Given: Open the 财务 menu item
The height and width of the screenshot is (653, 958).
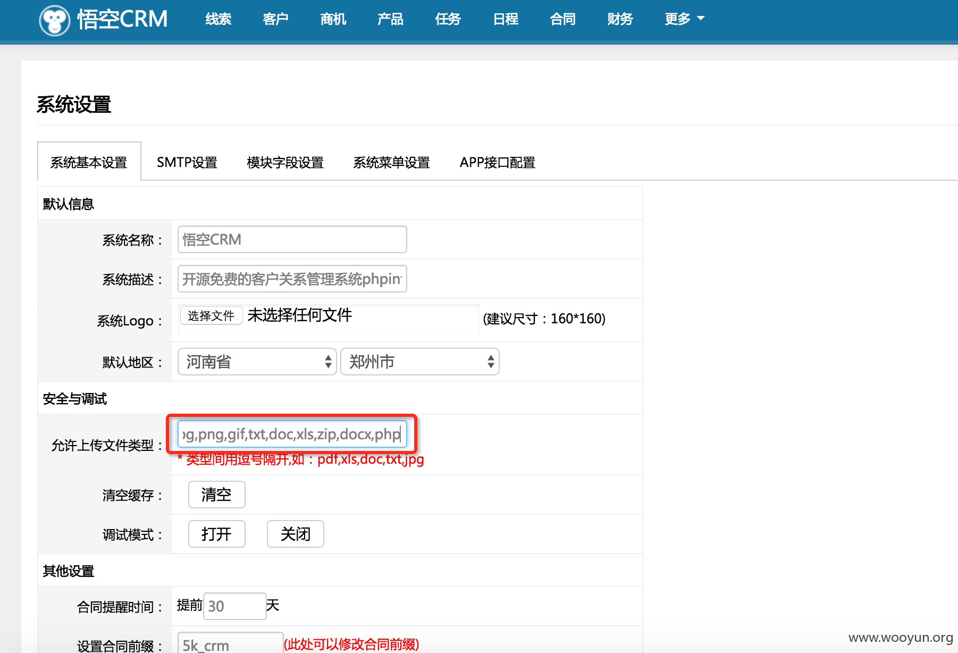Looking at the screenshot, I should click(x=620, y=19).
